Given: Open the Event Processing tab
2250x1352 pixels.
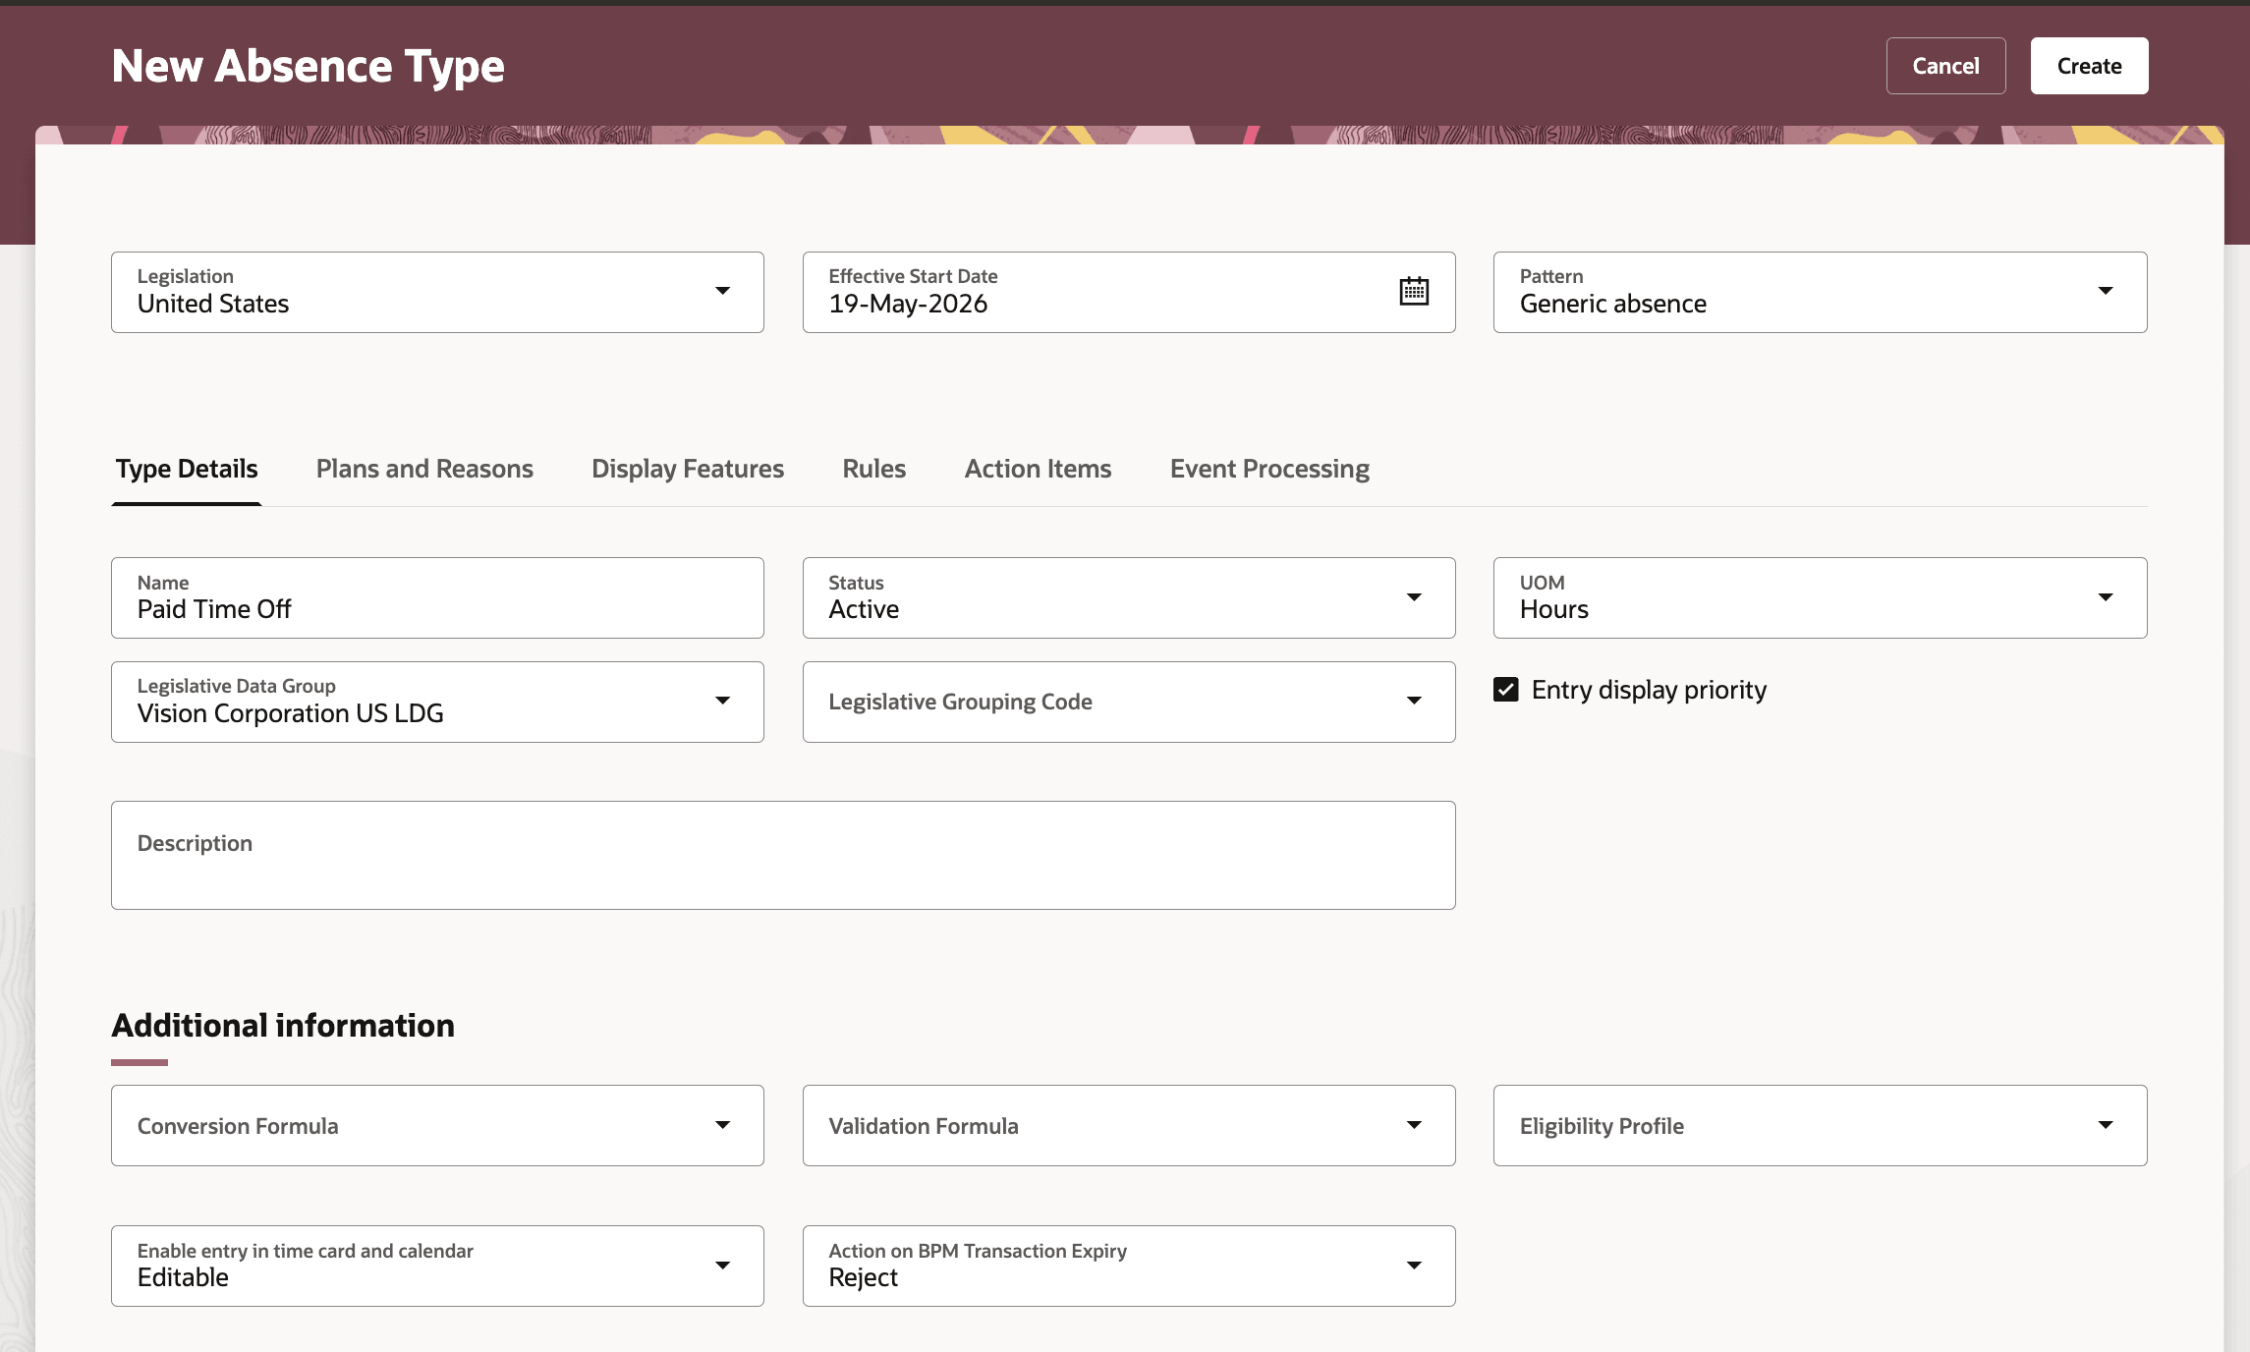Looking at the screenshot, I should pyautogui.click(x=1269, y=469).
